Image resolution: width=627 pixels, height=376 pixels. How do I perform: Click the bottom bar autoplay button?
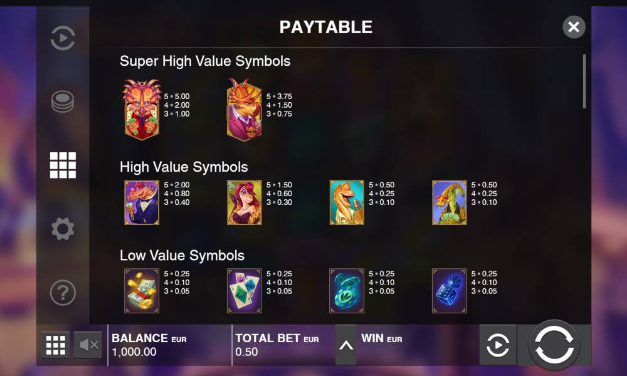click(x=498, y=345)
